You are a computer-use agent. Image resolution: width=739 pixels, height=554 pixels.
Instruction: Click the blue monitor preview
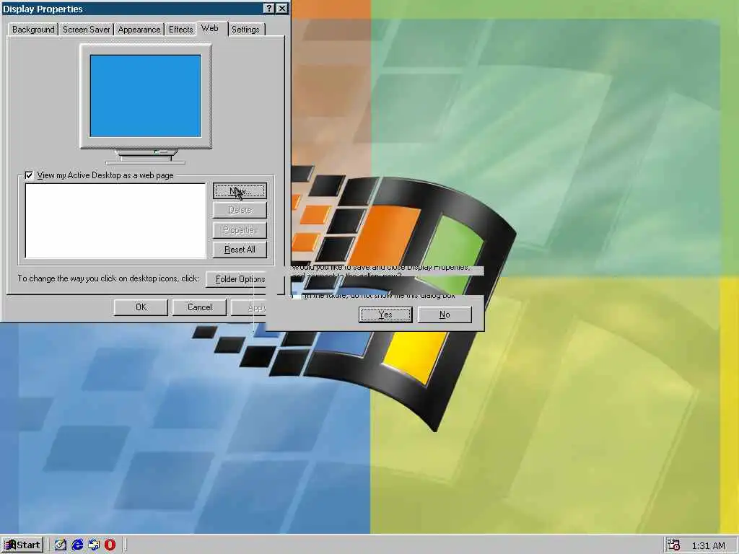[x=146, y=96]
